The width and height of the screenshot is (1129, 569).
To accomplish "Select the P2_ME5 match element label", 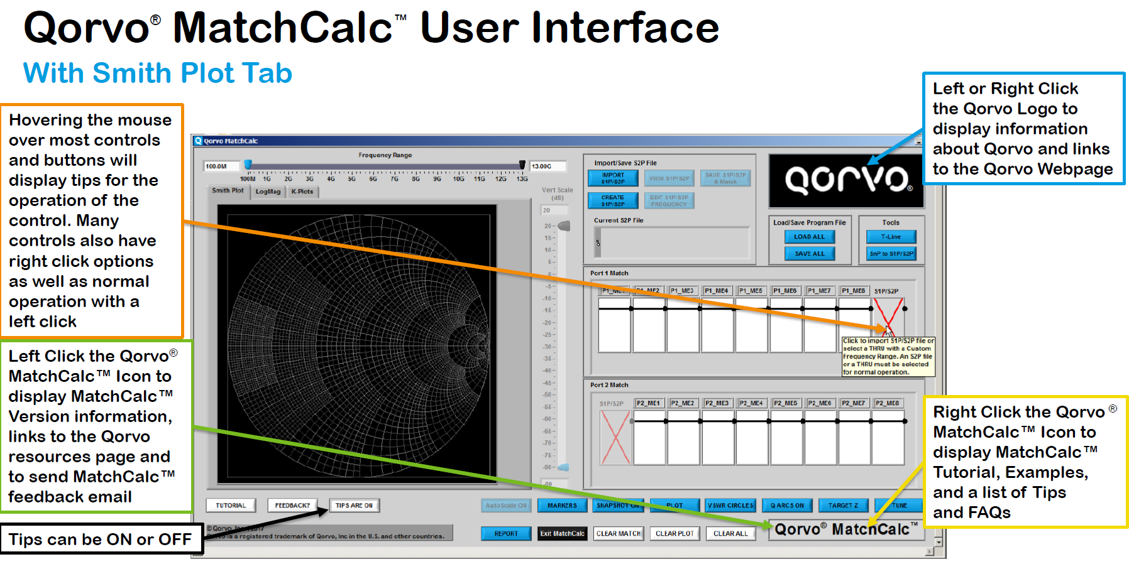I will coord(786,403).
